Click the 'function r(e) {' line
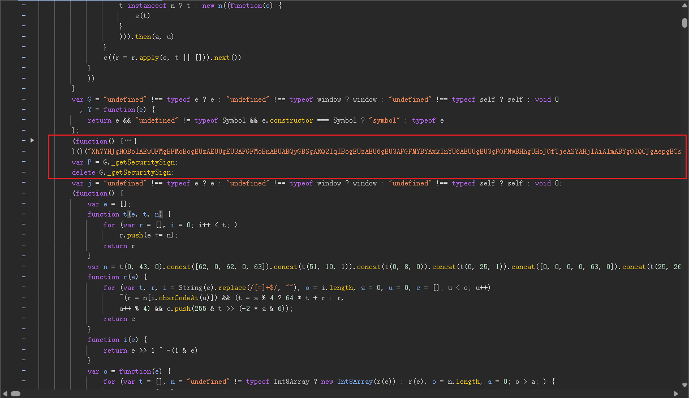Image resolution: width=689 pixels, height=398 pixels. pyautogui.click(x=117, y=277)
